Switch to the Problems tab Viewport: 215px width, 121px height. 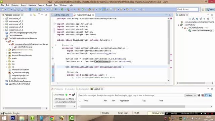[x=57, y=89]
